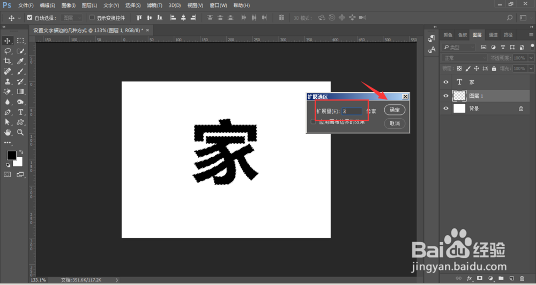Image resolution: width=536 pixels, height=285 pixels.
Task: Select the Move tool in toolbox
Action: [7, 41]
